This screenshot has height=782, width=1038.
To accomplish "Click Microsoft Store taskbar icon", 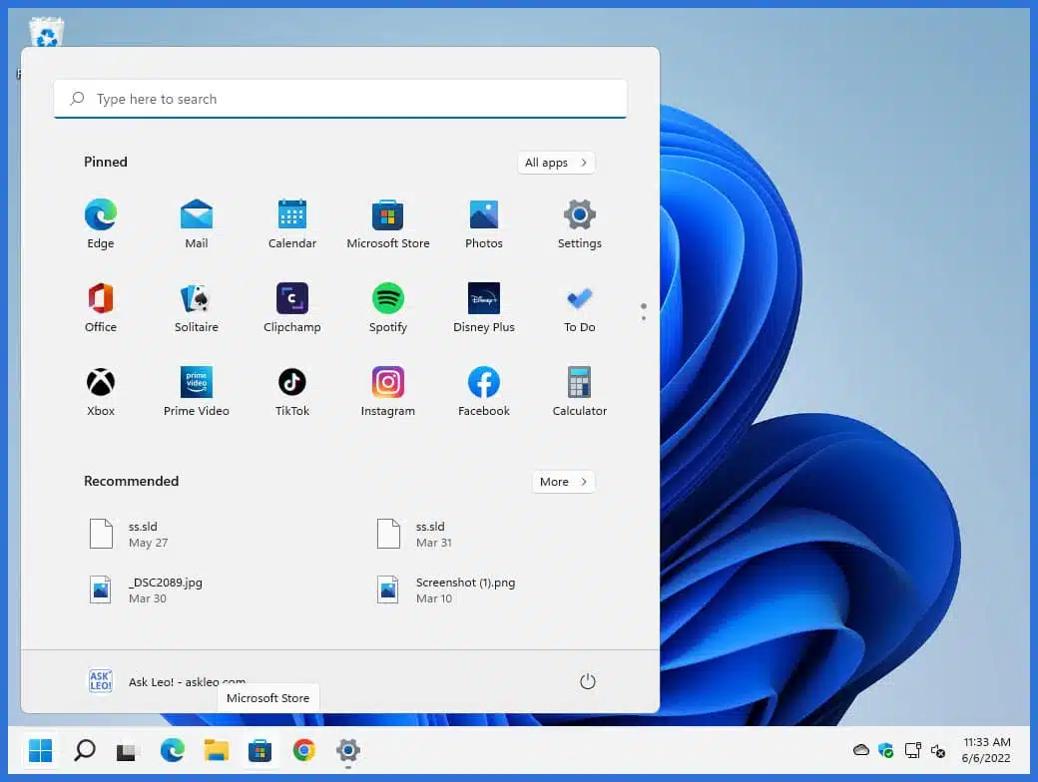I will coord(259,750).
